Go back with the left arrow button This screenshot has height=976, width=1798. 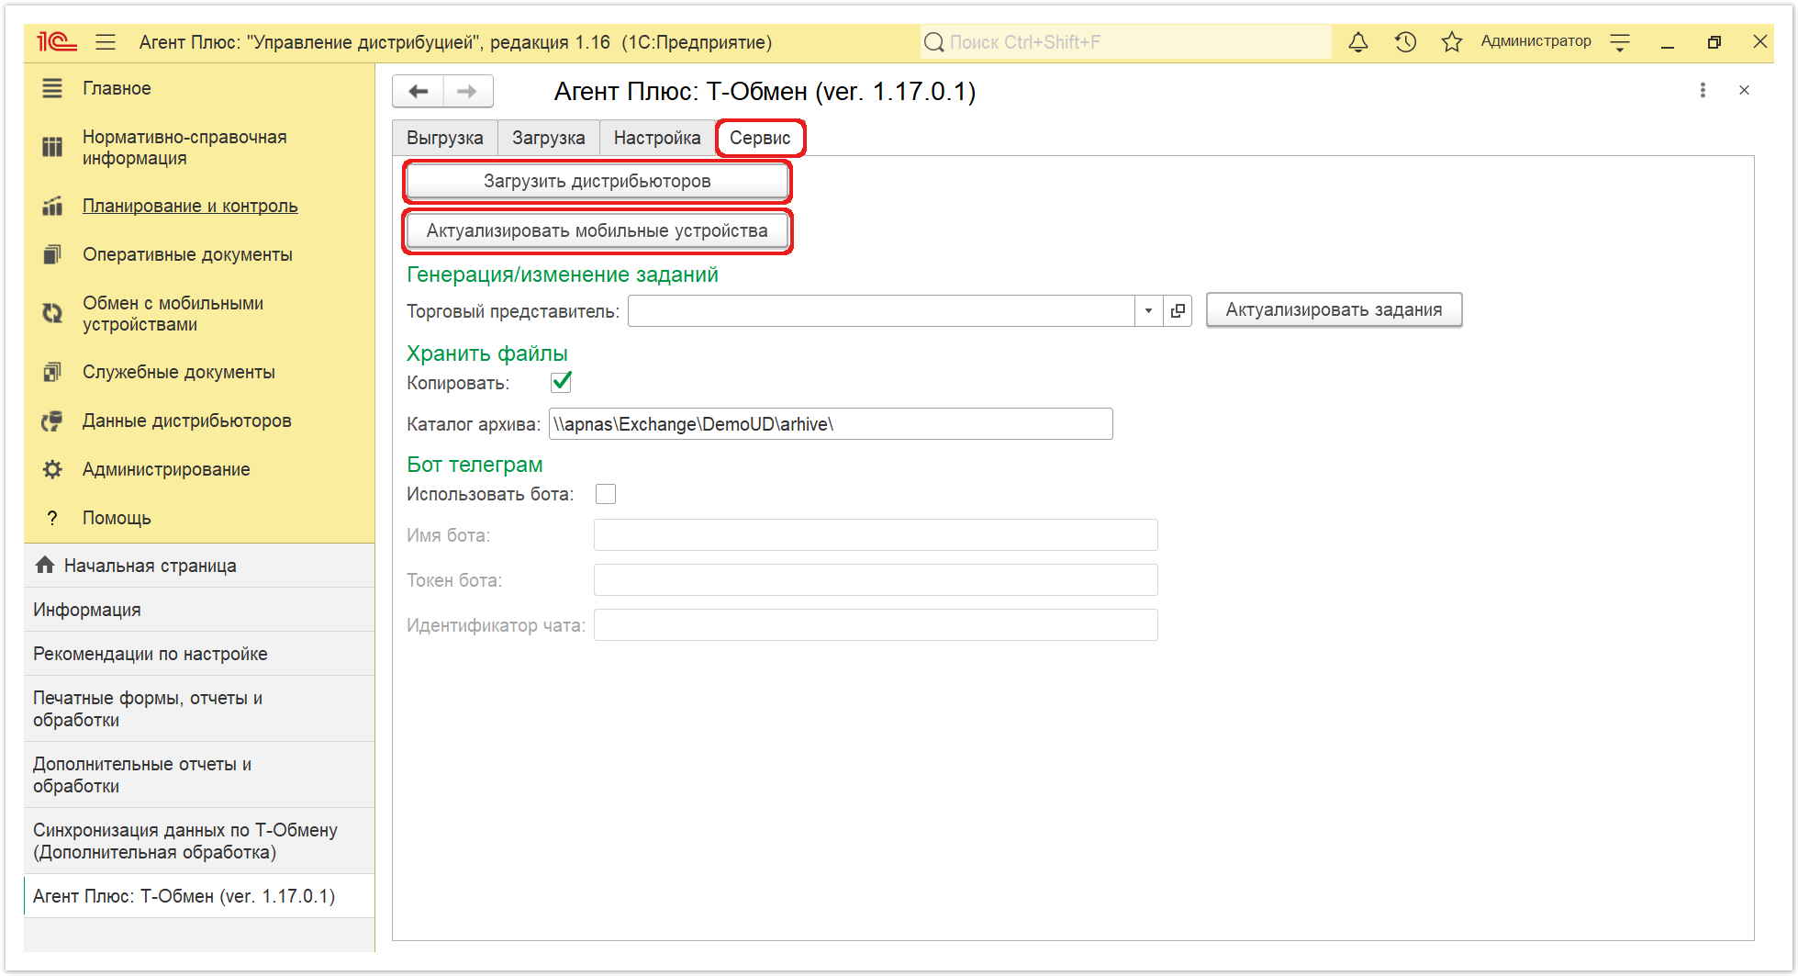(419, 91)
